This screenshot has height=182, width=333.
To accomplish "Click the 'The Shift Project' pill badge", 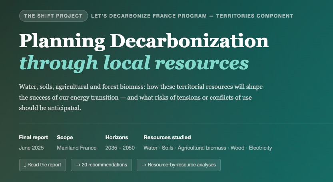I will tap(53, 16).
